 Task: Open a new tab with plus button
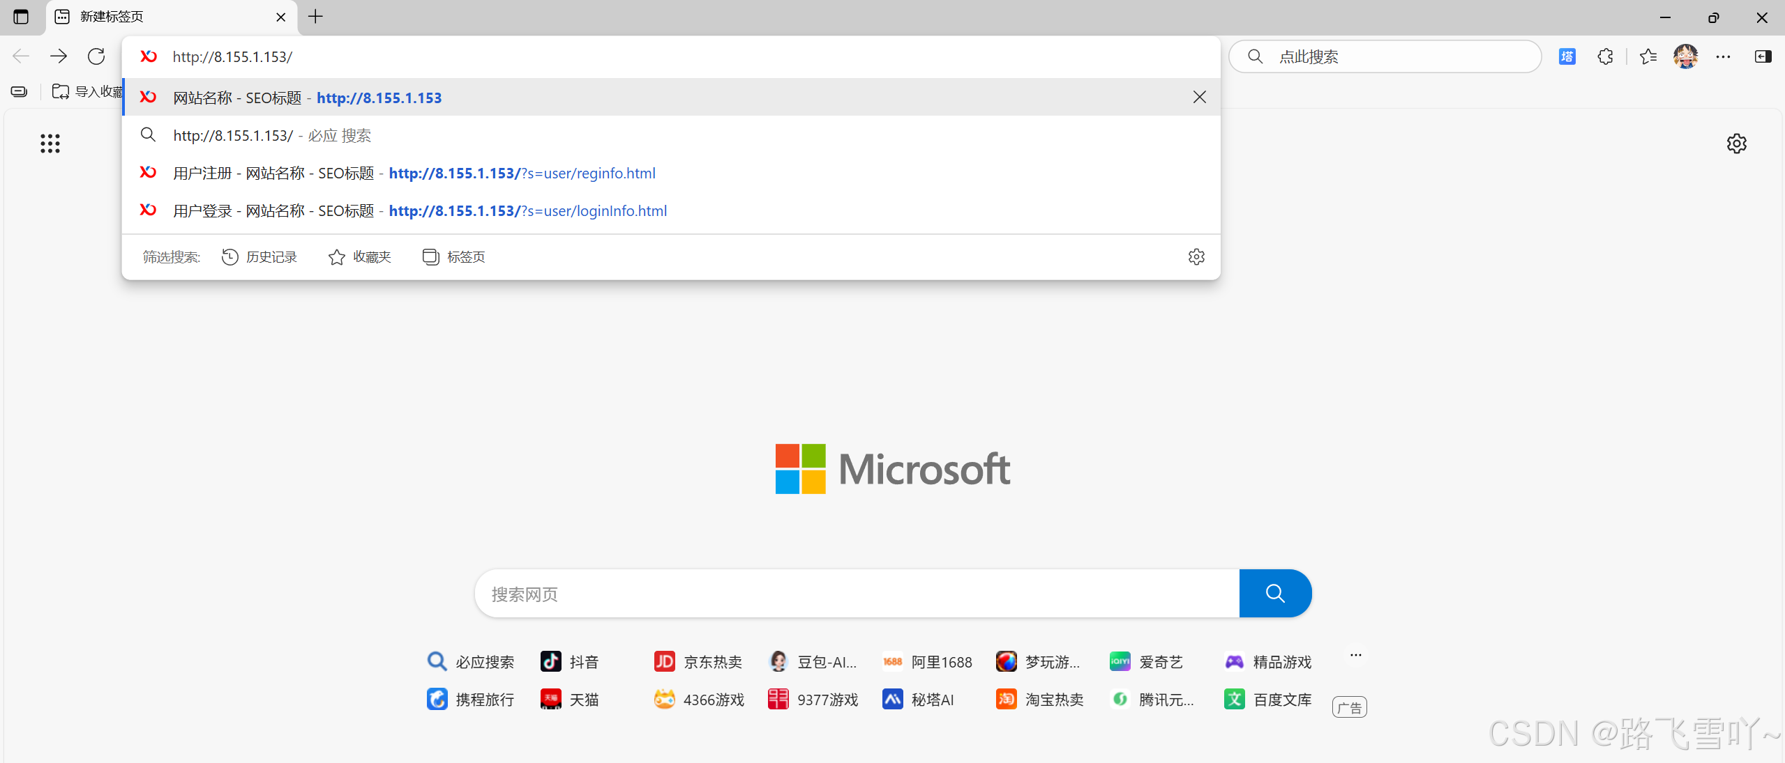tap(315, 17)
